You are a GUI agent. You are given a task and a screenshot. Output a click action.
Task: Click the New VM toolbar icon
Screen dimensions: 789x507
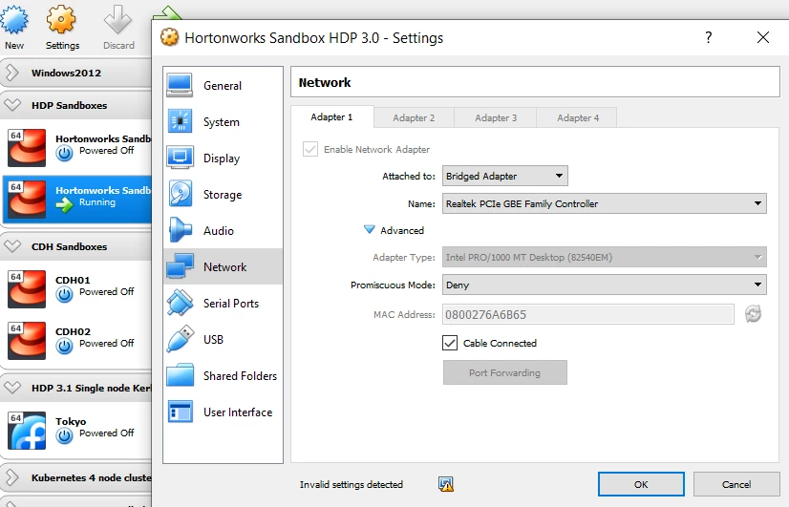coord(14,20)
